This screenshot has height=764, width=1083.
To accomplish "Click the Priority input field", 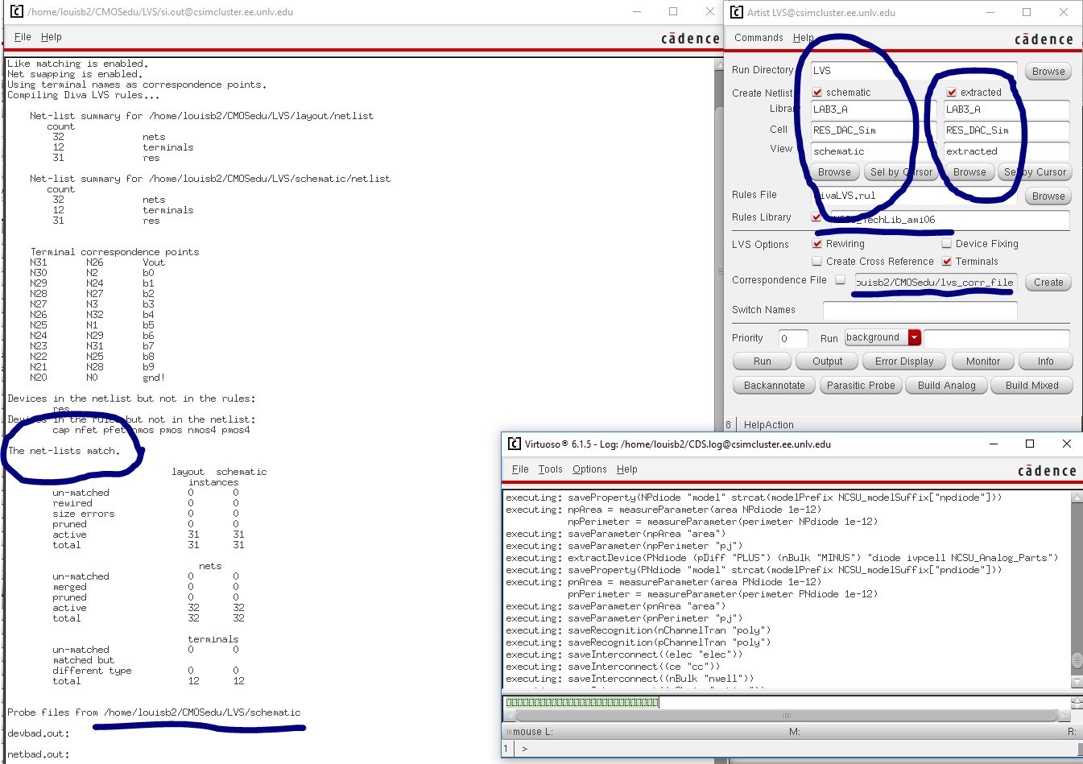I will pos(792,338).
